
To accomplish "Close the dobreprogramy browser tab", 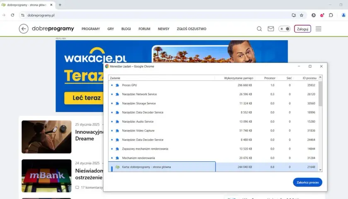I will point(51,5).
